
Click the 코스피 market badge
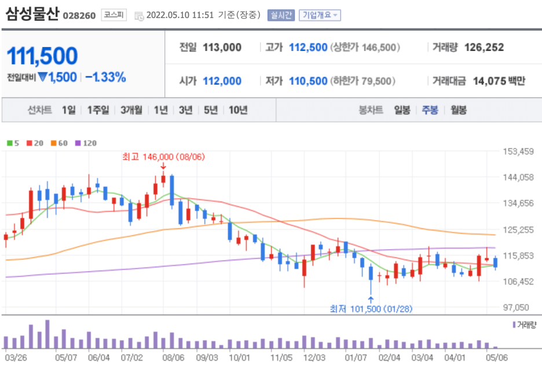tap(113, 15)
